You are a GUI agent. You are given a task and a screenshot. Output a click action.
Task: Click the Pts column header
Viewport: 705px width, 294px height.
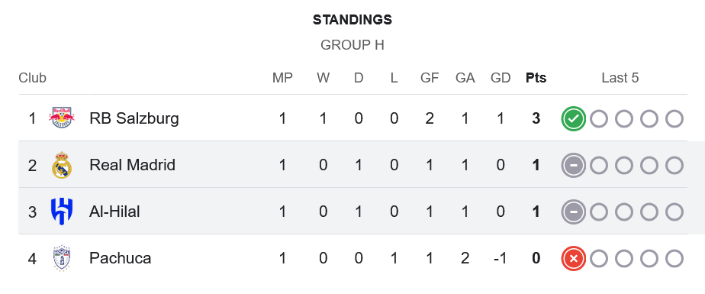(536, 78)
